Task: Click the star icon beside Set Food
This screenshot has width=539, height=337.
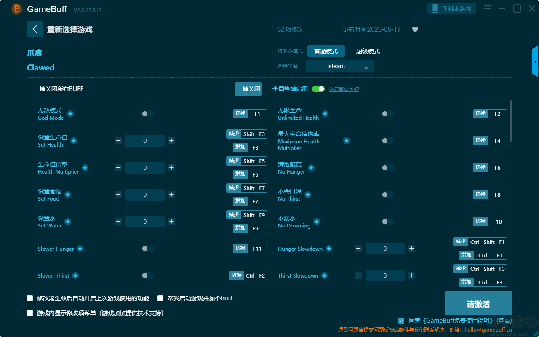Action: click(x=68, y=195)
